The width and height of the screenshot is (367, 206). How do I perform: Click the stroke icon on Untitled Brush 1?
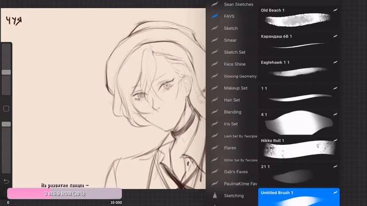(335, 192)
